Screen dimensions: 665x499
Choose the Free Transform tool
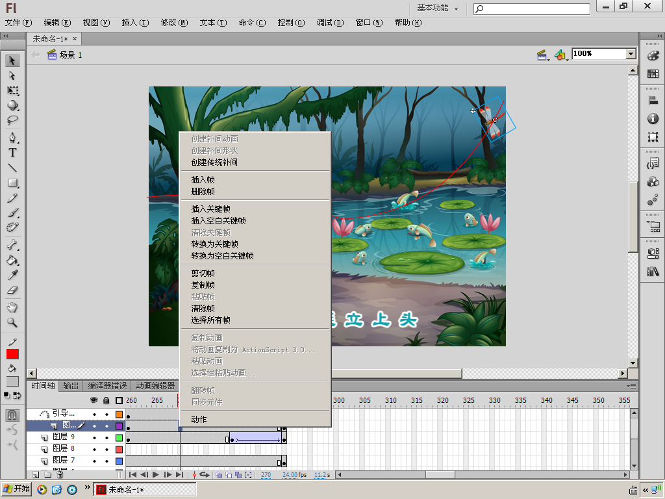coord(12,90)
